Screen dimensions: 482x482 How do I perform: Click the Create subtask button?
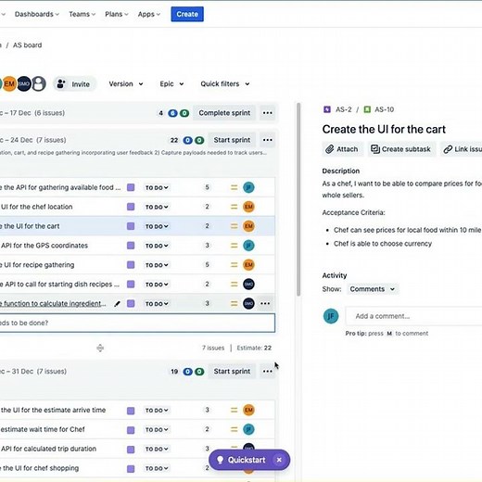point(401,149)
